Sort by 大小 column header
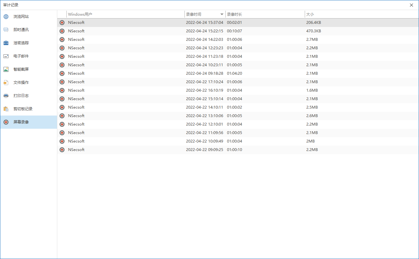The image size is (419, 259). (362, 14)
